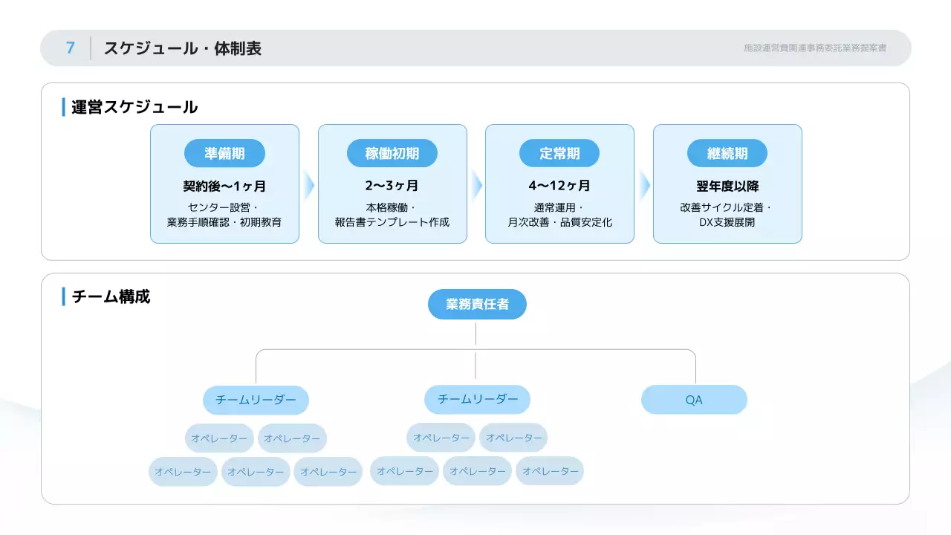Select the center チームリーダー node
The width and height of the screenshot is (951, 535).
(x=476, y=400)
